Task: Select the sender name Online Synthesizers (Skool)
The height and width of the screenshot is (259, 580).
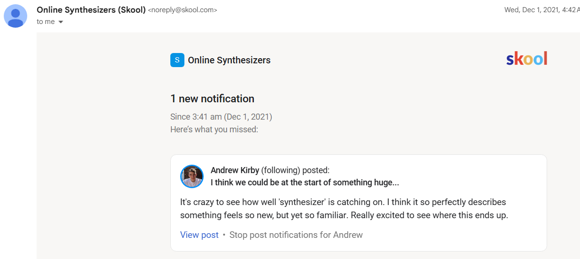Action: [91, 9]
